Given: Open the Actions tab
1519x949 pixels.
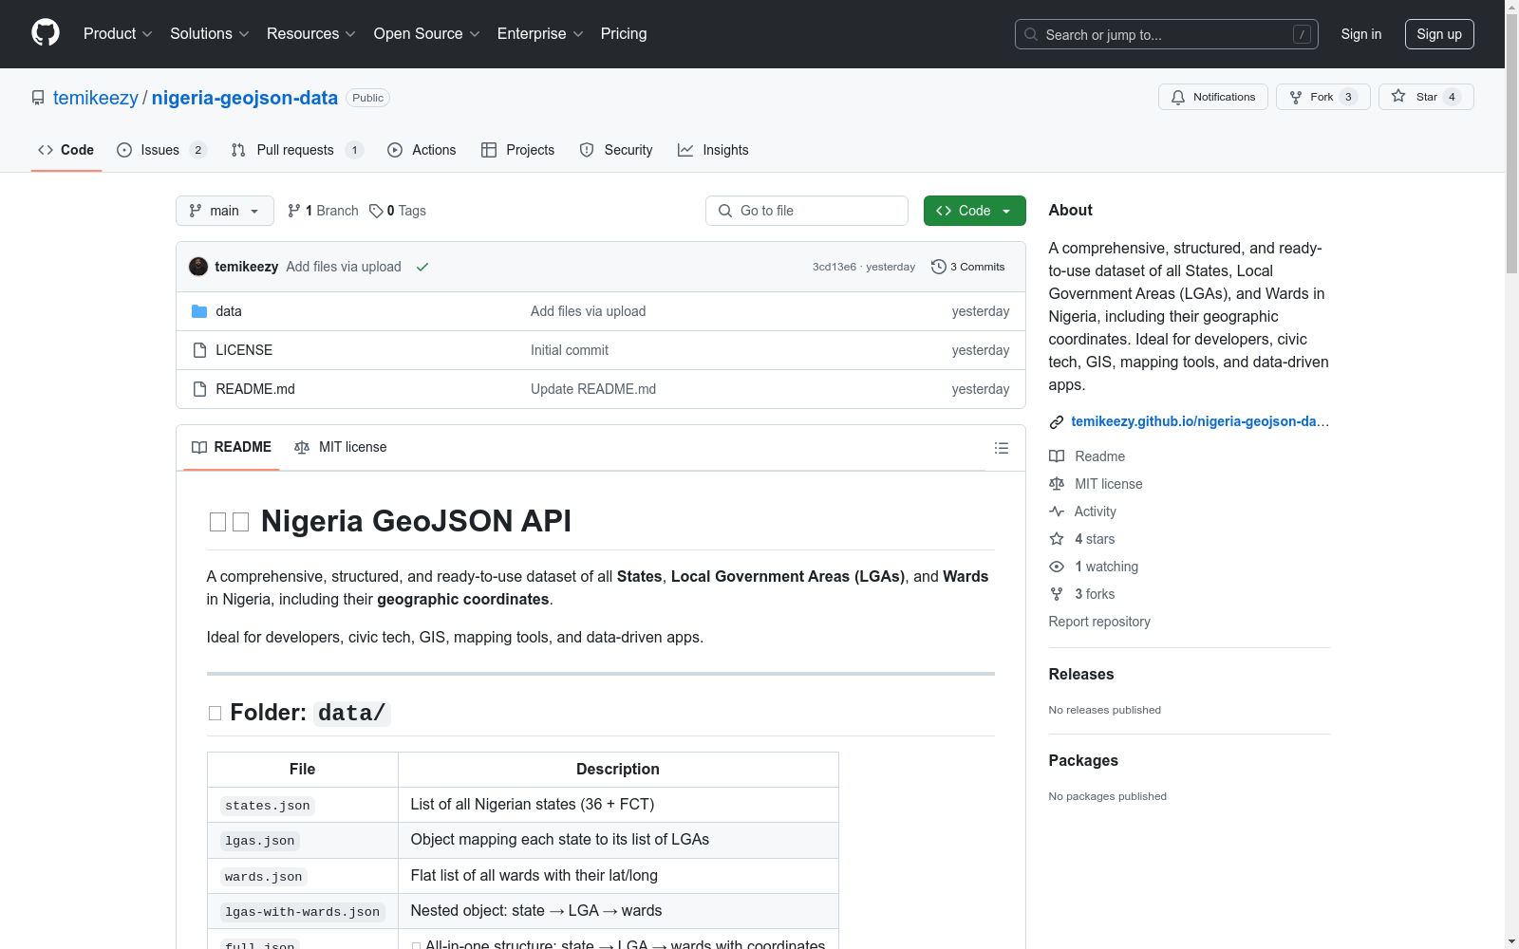Looking at the screenshot, I should pos(422,150).
